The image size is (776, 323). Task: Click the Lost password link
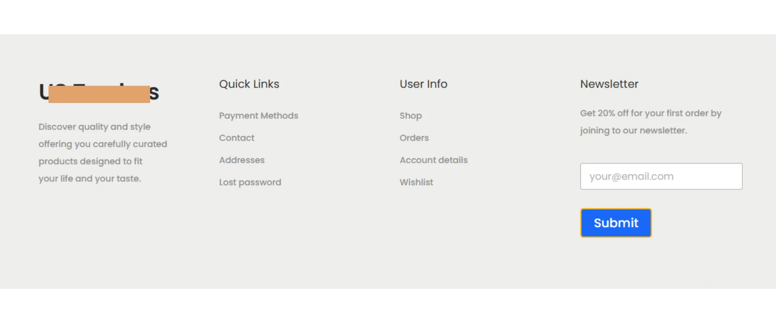(x=250, y=182)
